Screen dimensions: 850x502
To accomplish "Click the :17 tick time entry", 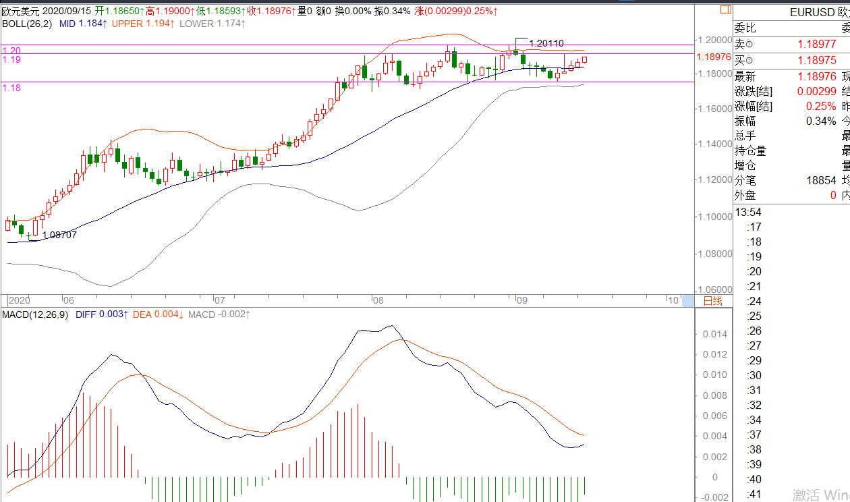I will pyautogui.click(x=755, y=227).
